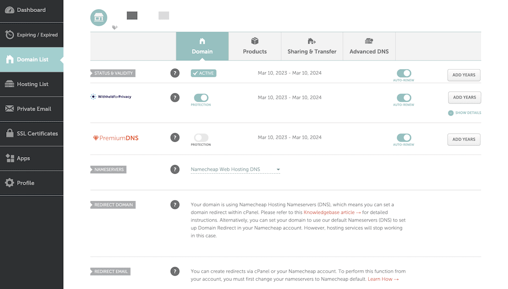Toggle domain Auto-Renew in Status row
This screenshot has height=289, width=508.
click(x=404, y=73)
